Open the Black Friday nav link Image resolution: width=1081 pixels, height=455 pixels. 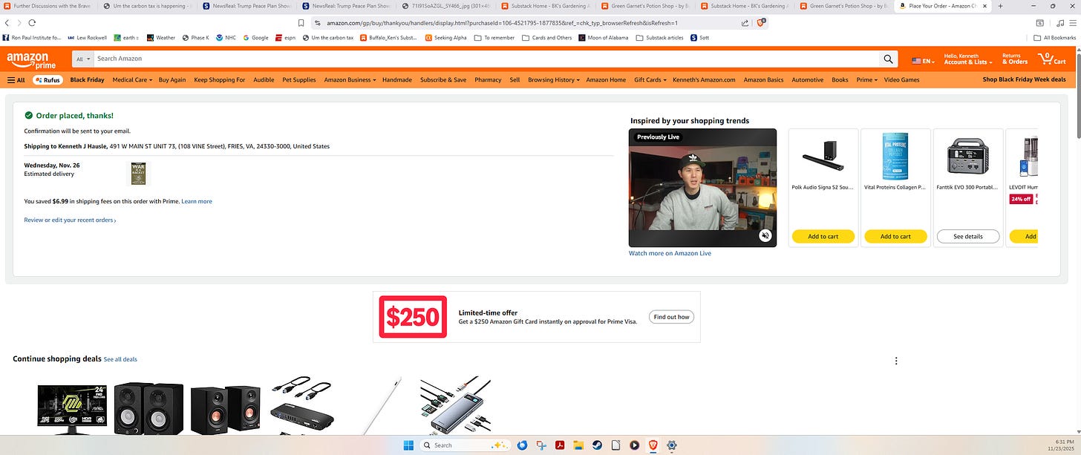[x=87, y=79]
